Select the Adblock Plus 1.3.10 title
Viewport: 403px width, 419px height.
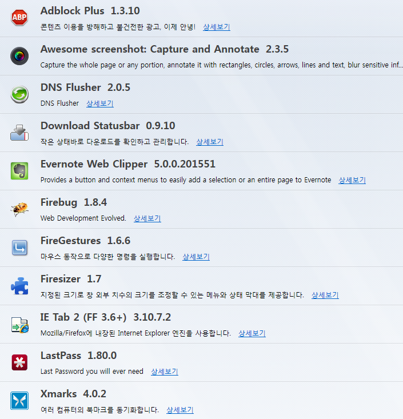click(90, 11)
